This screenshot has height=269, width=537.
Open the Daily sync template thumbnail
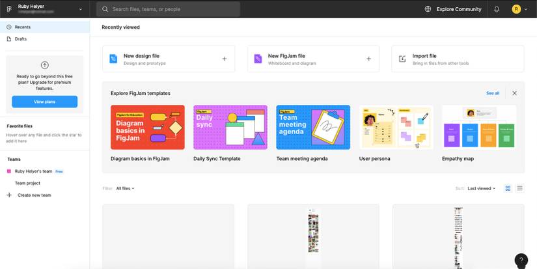click(230, 127)
